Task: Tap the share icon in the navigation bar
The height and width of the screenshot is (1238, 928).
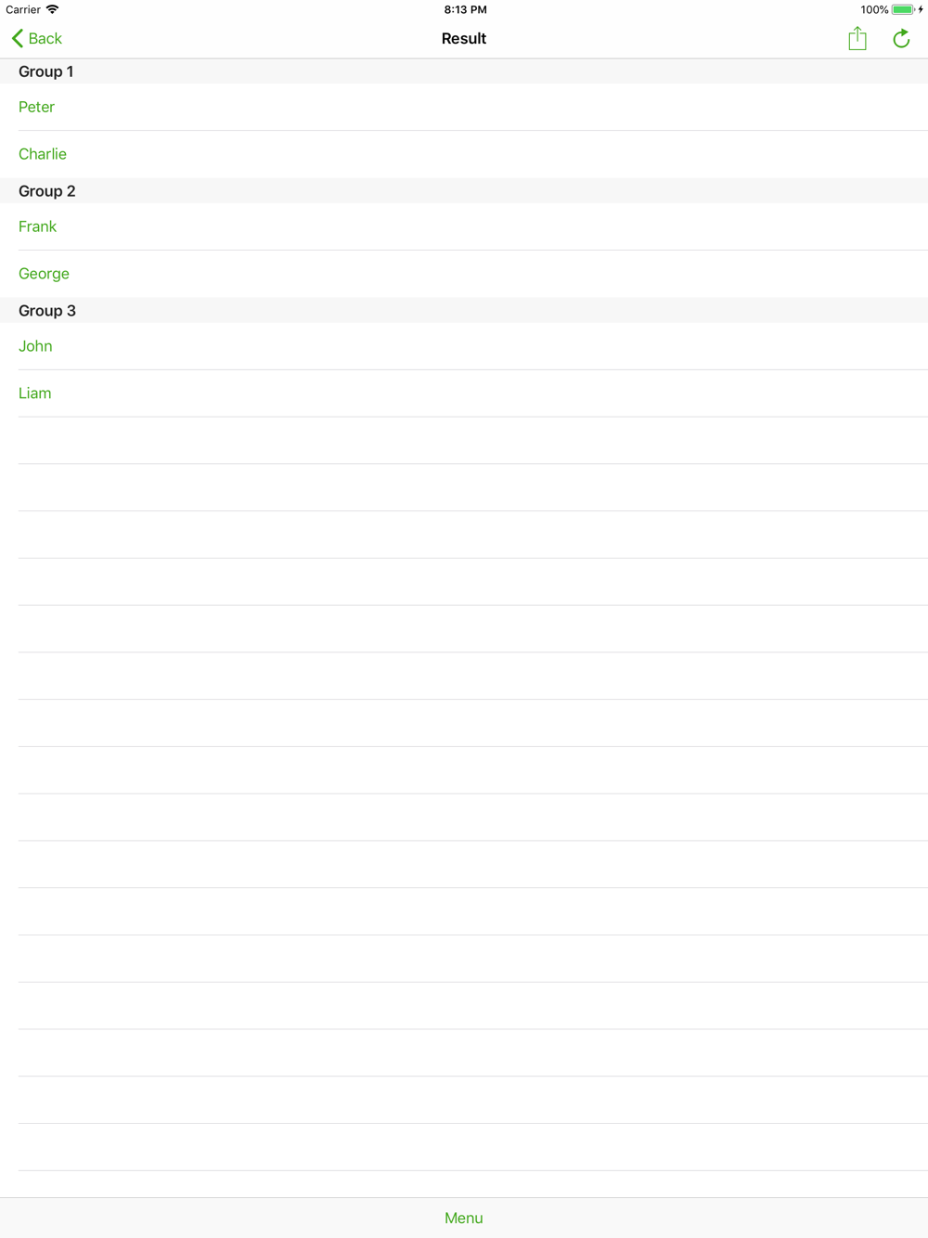Action: click(857, 38)
